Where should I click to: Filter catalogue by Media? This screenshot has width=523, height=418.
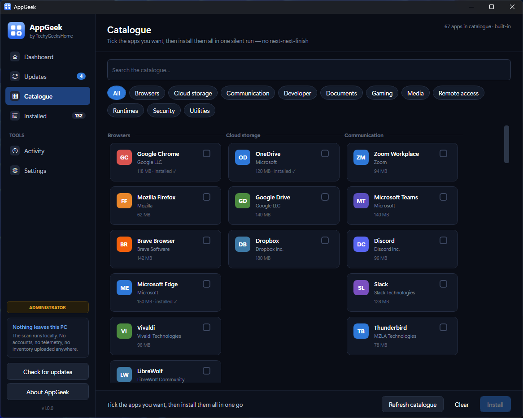[x=415, y=93]
